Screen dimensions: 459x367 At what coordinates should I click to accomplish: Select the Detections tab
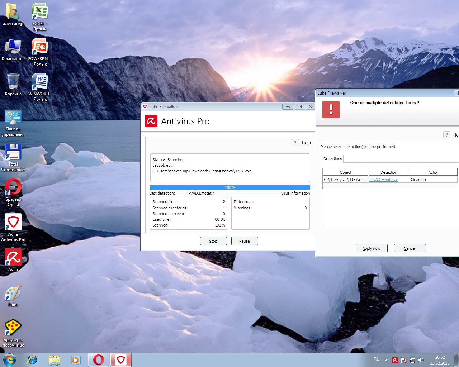[332, 159]
